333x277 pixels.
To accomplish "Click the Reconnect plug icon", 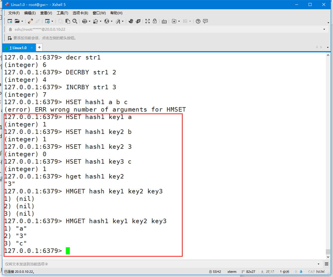I will 30,21.
